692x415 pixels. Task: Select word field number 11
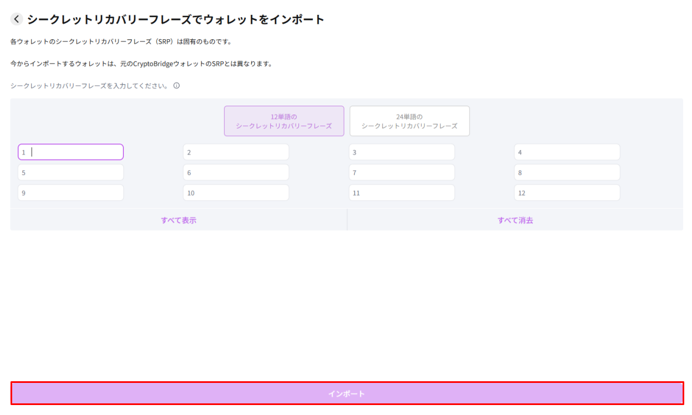[x=402, y=193]
